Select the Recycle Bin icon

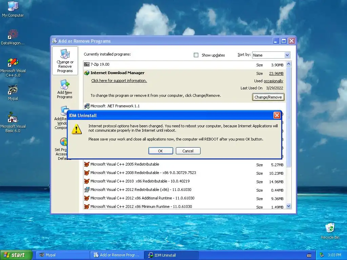coord(330,231)
